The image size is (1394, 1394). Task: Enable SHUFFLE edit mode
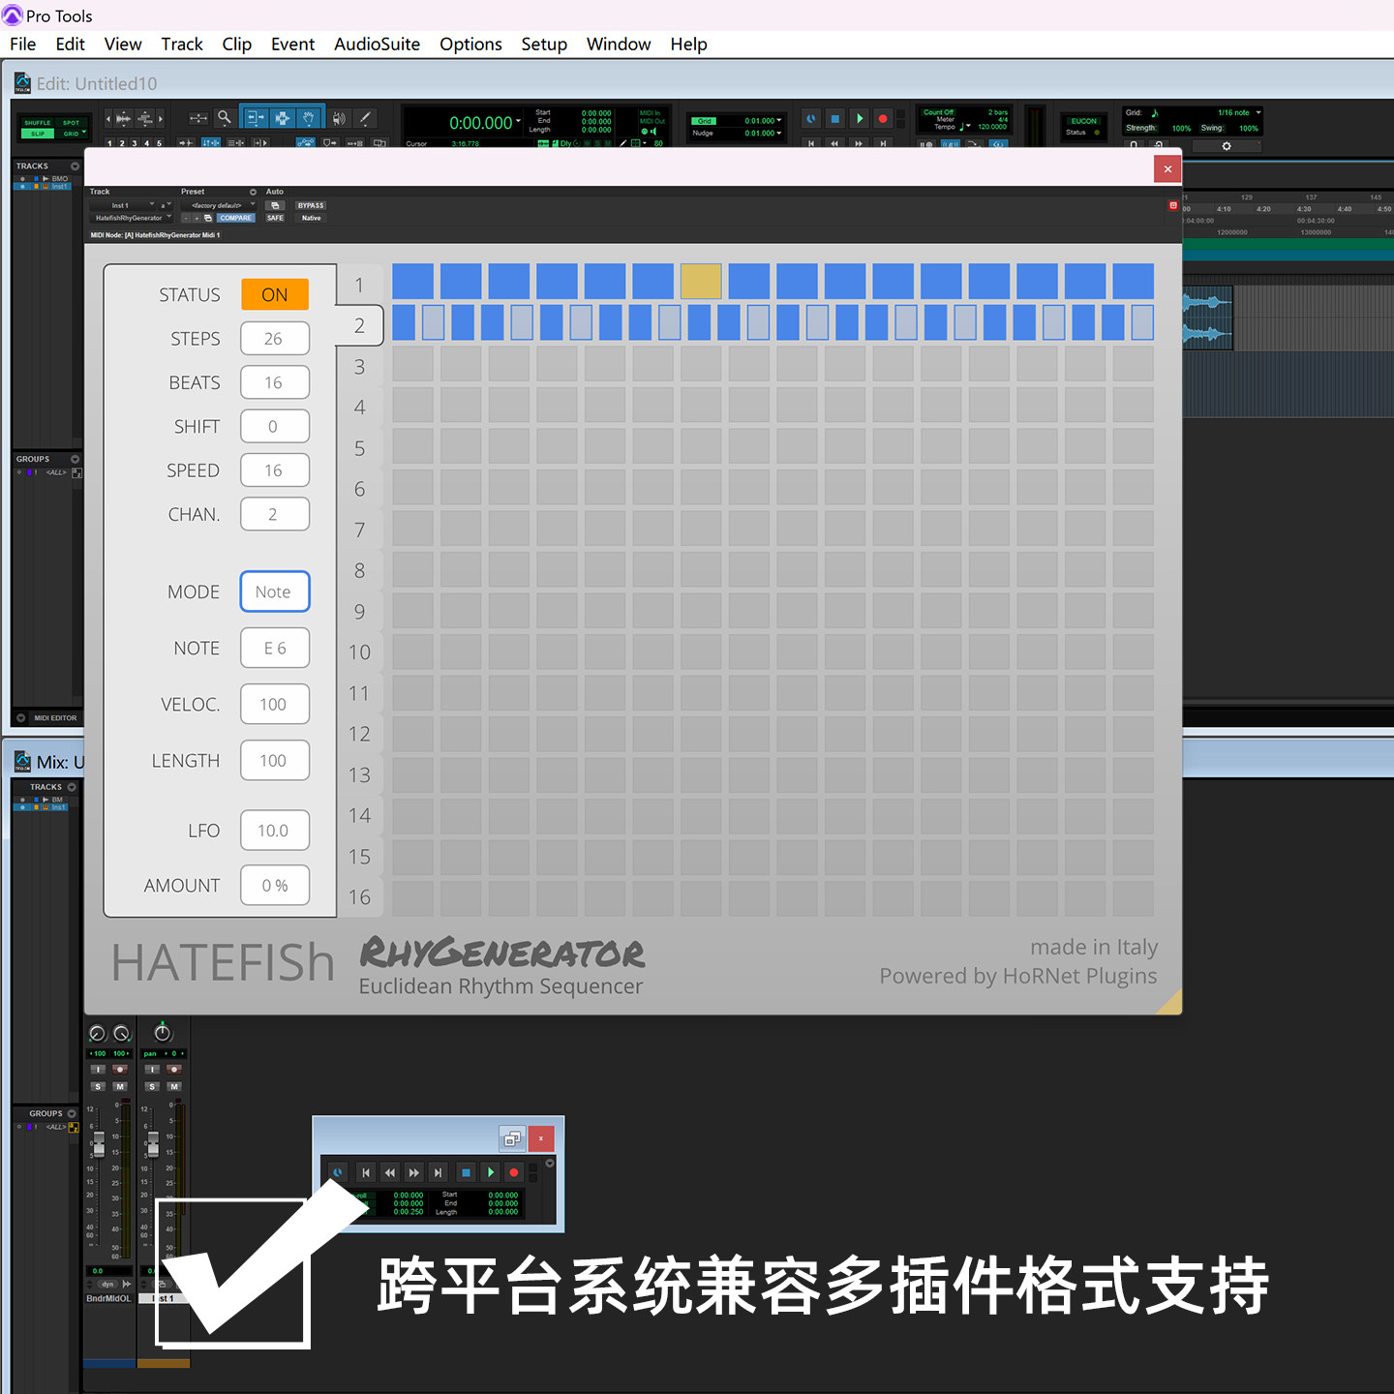pos(38,123)
